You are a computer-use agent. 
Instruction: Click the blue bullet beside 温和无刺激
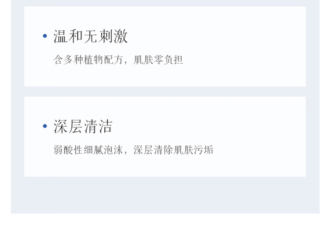click(45, 36)
